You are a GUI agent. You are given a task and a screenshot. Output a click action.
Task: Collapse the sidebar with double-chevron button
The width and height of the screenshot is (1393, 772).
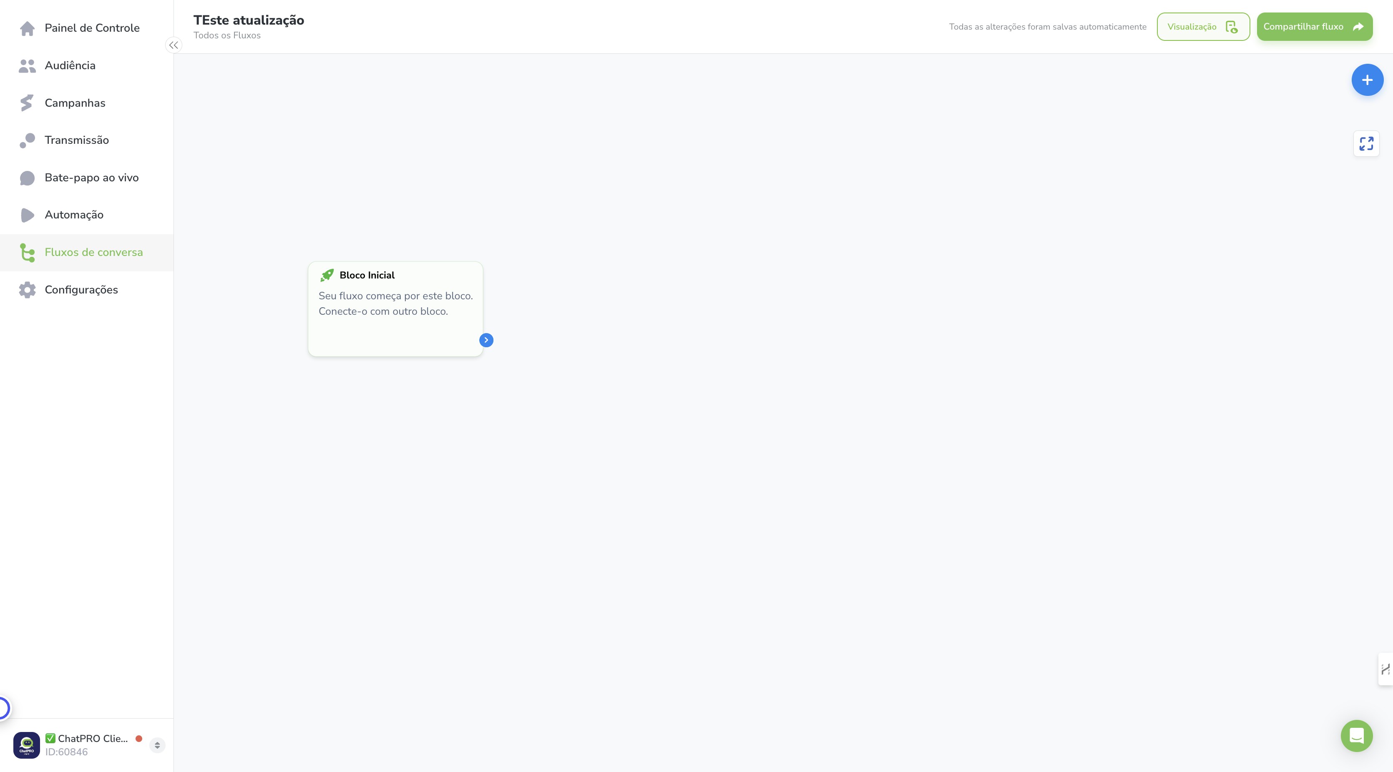tap(173, 45)
